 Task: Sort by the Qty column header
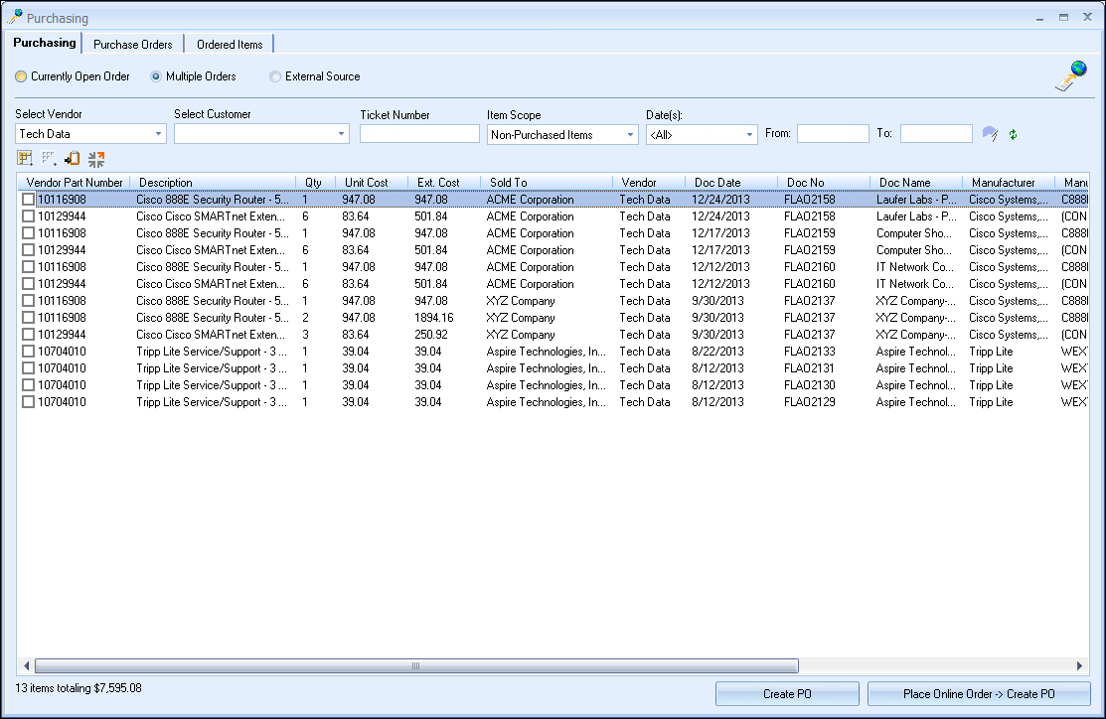click(315, 183)
